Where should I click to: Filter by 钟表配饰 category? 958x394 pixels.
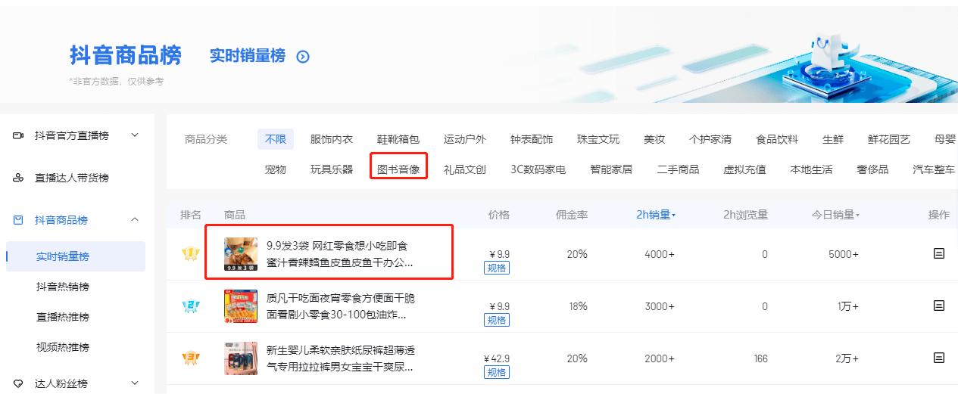click(x=532, y=139)
